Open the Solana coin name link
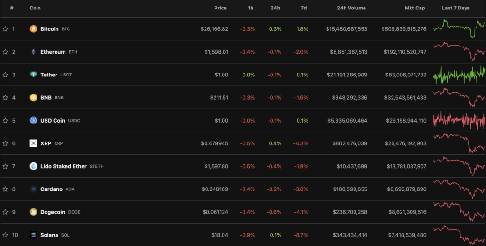This screenshot has width=486, height=246. [49, 235]
